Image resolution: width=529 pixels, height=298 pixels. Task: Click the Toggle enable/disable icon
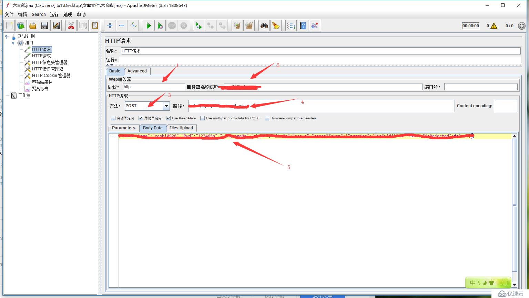[133, 26]
